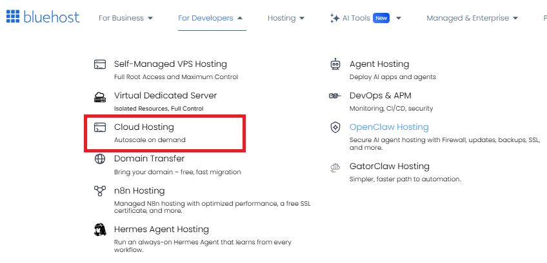Open the AI Tools menu
Viewport: 547px width, 263px height.
point(356,18)
